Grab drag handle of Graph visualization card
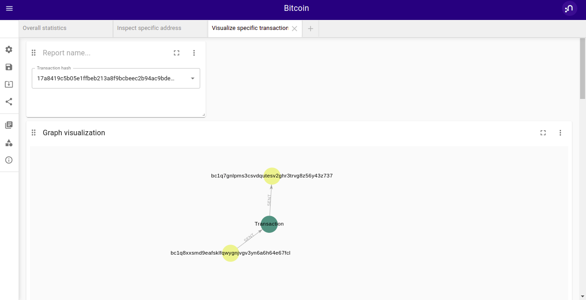Screen dimensions: 586x300 pyautogui.click(x=33, y=133)
